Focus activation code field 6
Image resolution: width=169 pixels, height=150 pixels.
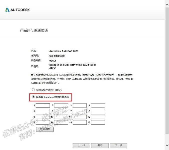click(x=61, y=111)
